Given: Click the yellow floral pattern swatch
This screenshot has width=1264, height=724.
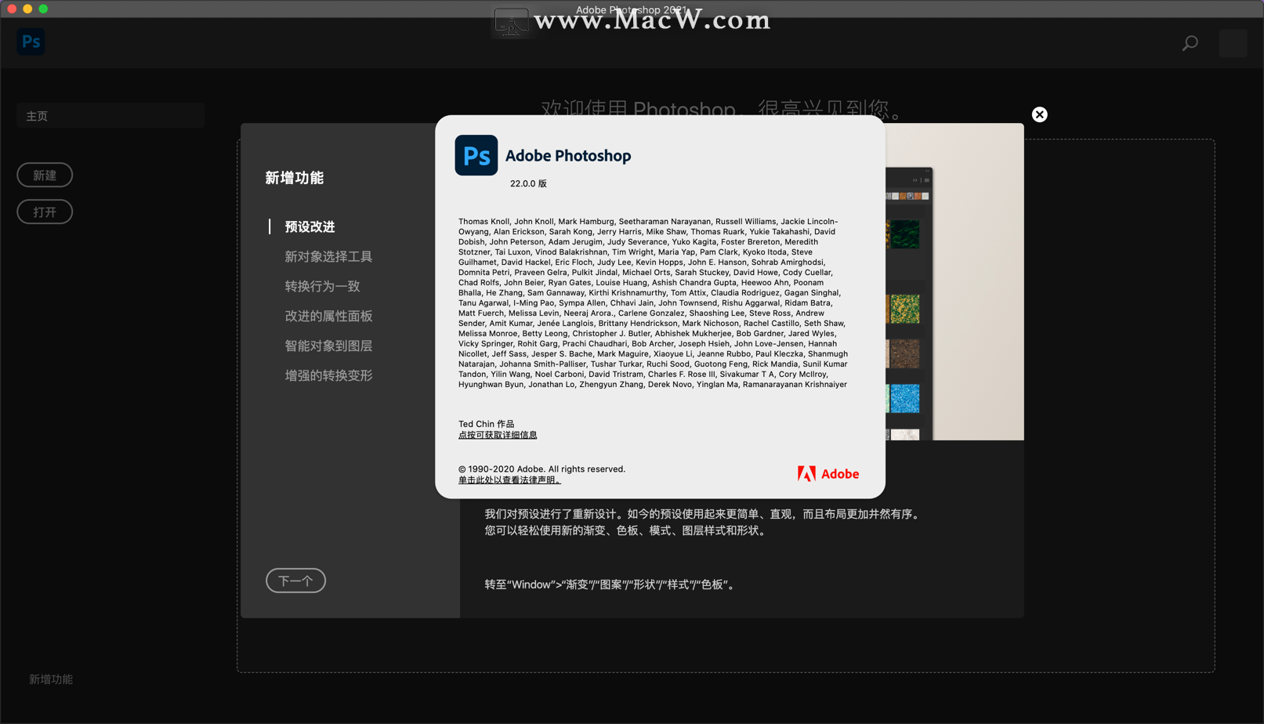Looking at the screenshot, I should [x=905, y=309].
